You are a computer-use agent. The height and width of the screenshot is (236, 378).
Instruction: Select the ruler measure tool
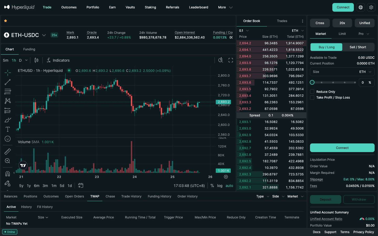click(x=8, y=151)
